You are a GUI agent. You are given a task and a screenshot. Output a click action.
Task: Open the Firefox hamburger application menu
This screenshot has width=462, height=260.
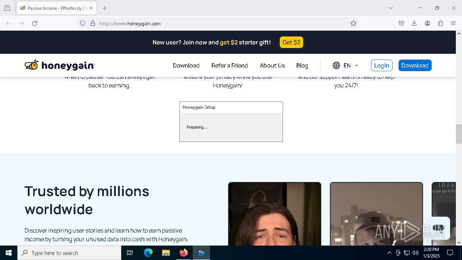click(453, 23)
